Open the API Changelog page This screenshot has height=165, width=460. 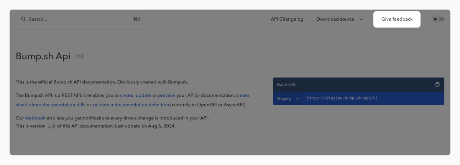tap(287, 19)
